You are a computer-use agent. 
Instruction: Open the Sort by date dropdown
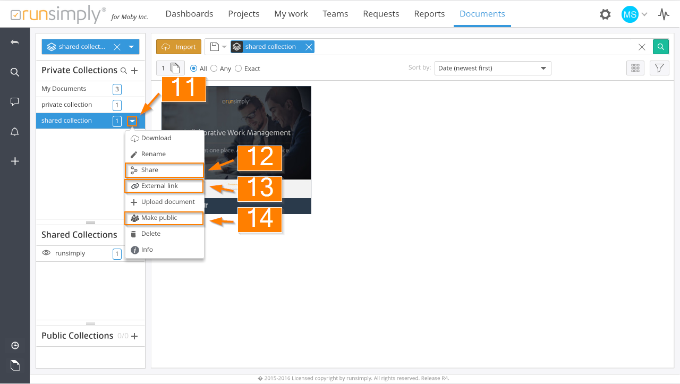(492, 68)
